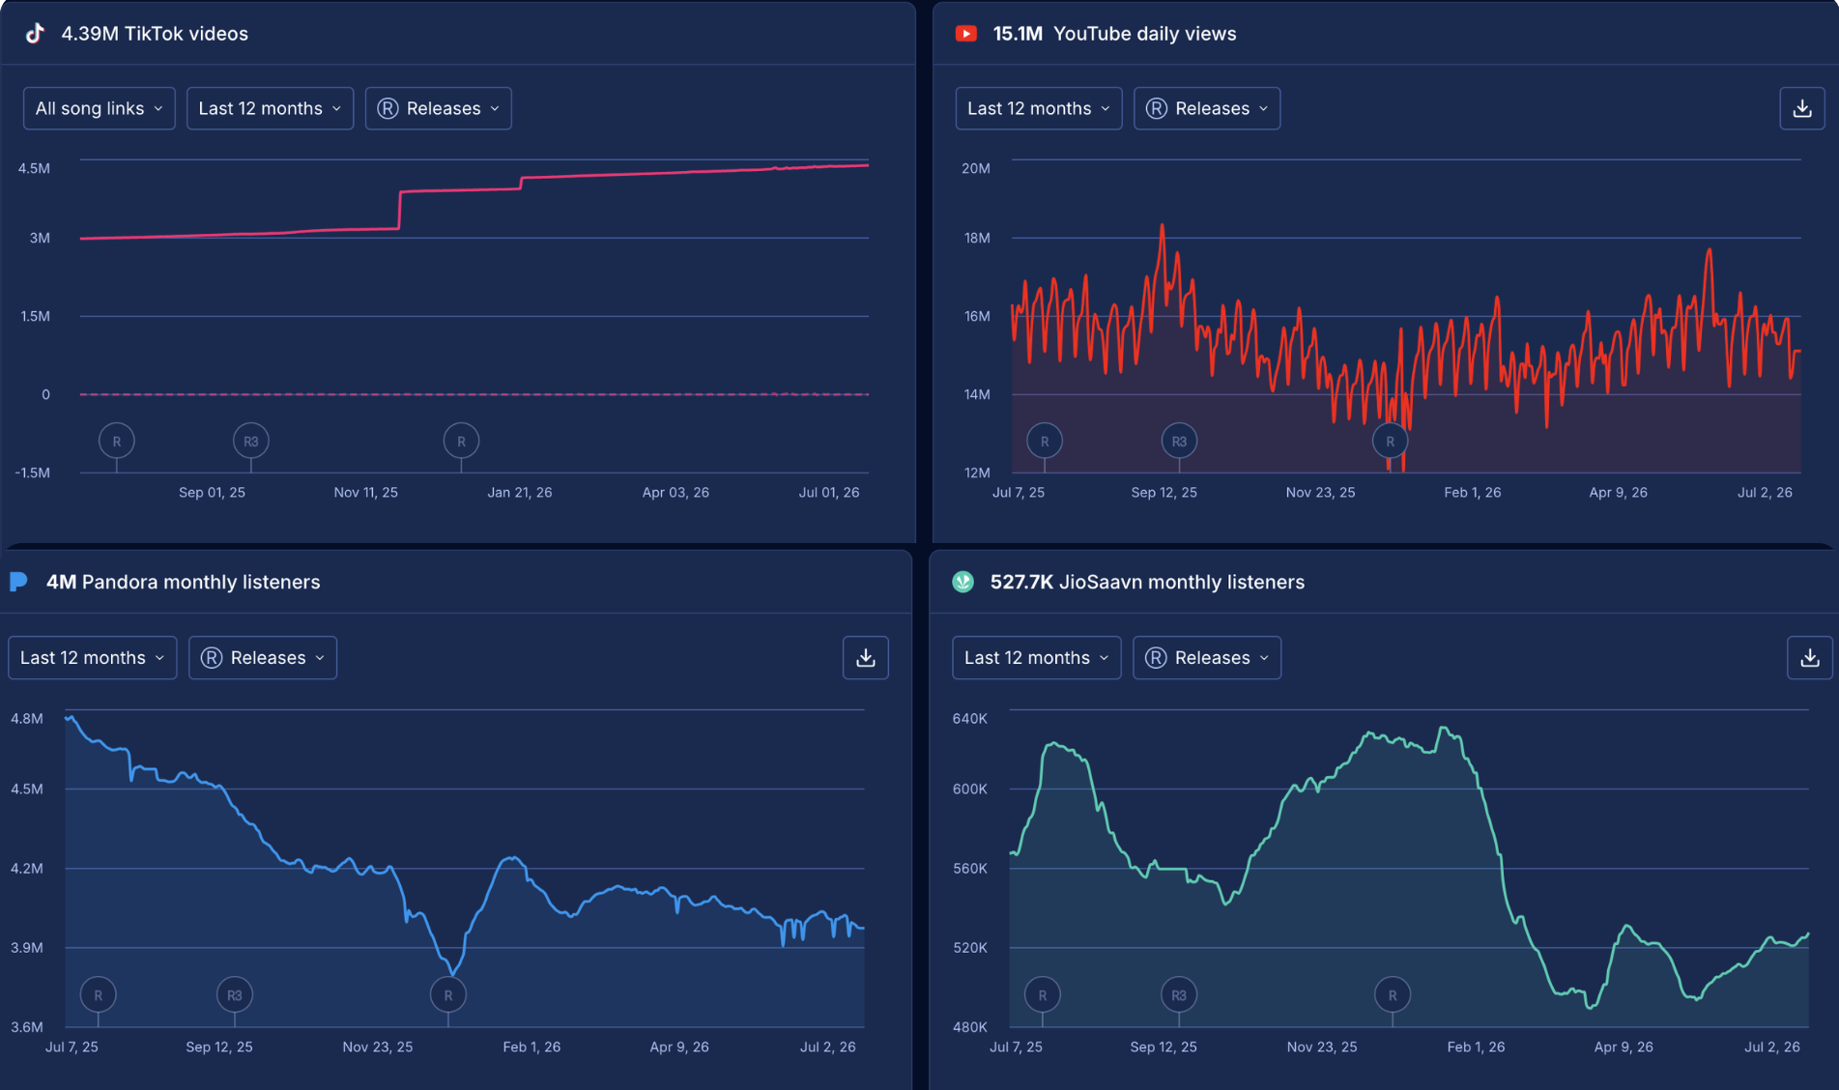
Task: Click R3 release marker on Pandora chart
Action: click(x=234, y=994)
